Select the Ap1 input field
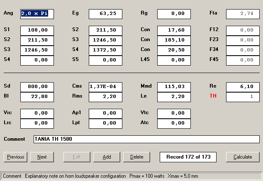 click(x=105, y=113)
